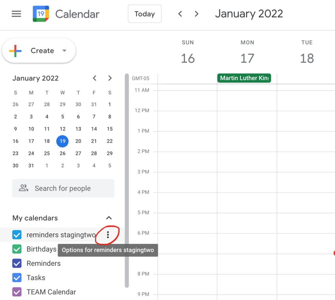335x300 pixels.
Task: Click the Search for people icon
Action: [x=23, y=188]
